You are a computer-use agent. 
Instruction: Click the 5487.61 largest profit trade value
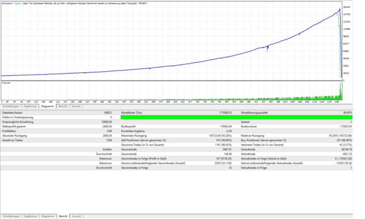click(x=227, y=150)
